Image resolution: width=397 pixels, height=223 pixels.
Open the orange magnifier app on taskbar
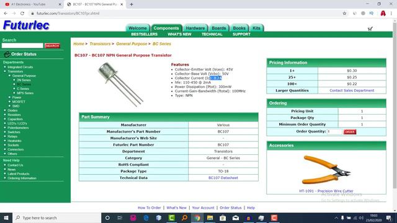tap(184, 217)
